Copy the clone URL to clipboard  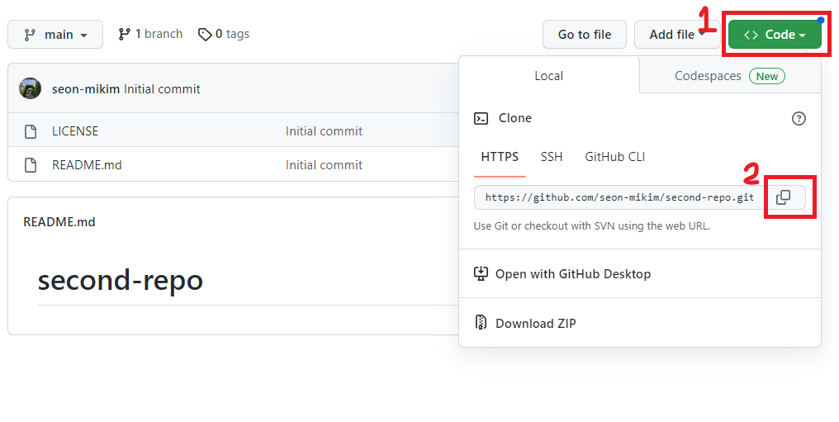(784, 197)
